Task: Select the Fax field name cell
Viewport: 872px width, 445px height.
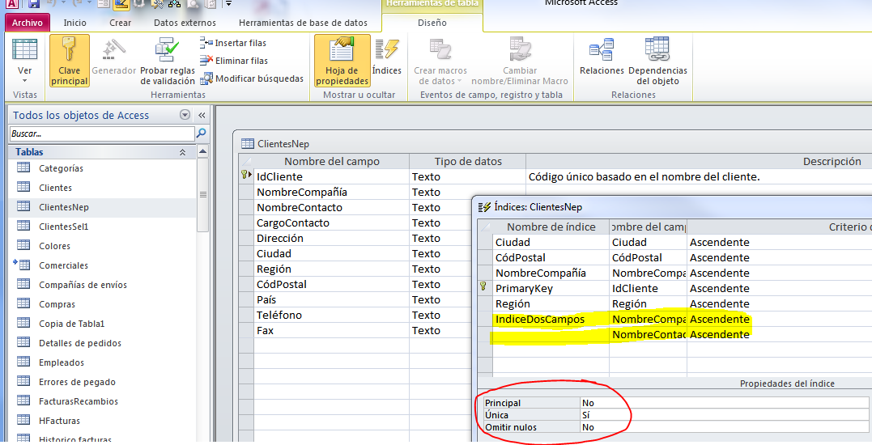Action: pyautogui.click(x=331, y=331)
